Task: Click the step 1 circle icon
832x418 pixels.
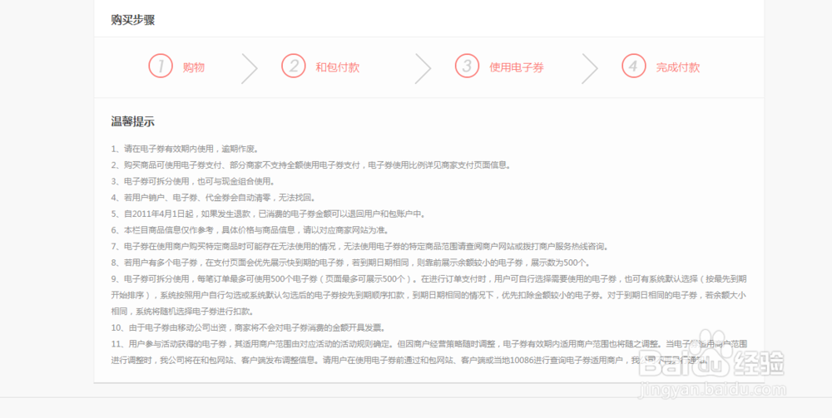Action: 161,66
